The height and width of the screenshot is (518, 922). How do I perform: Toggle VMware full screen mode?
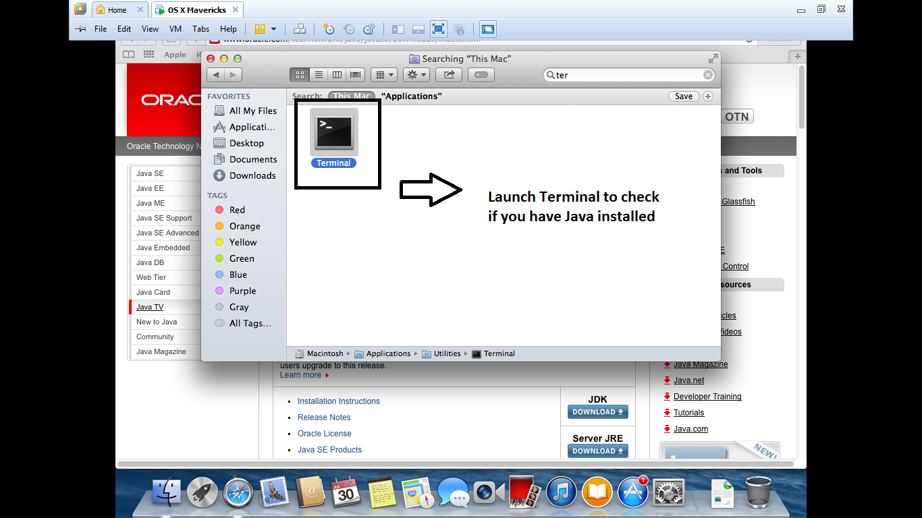point(439,29)
